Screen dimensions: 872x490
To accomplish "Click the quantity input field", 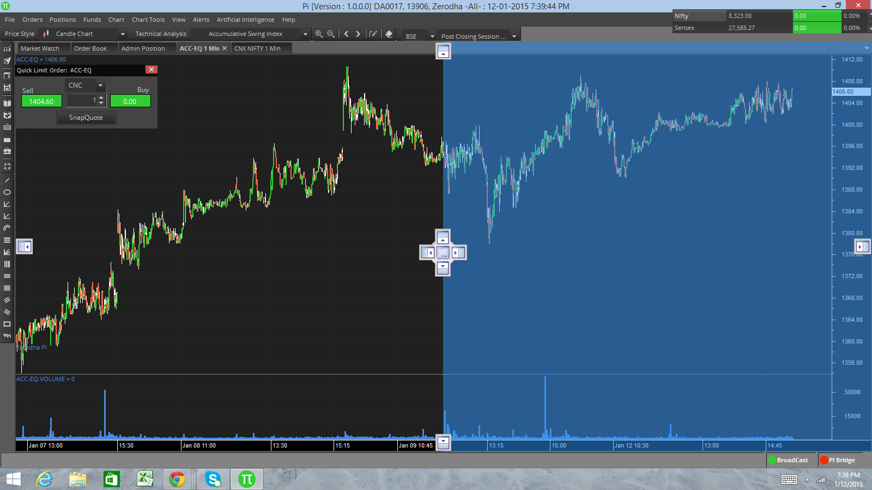I will [x=82, y=101].
